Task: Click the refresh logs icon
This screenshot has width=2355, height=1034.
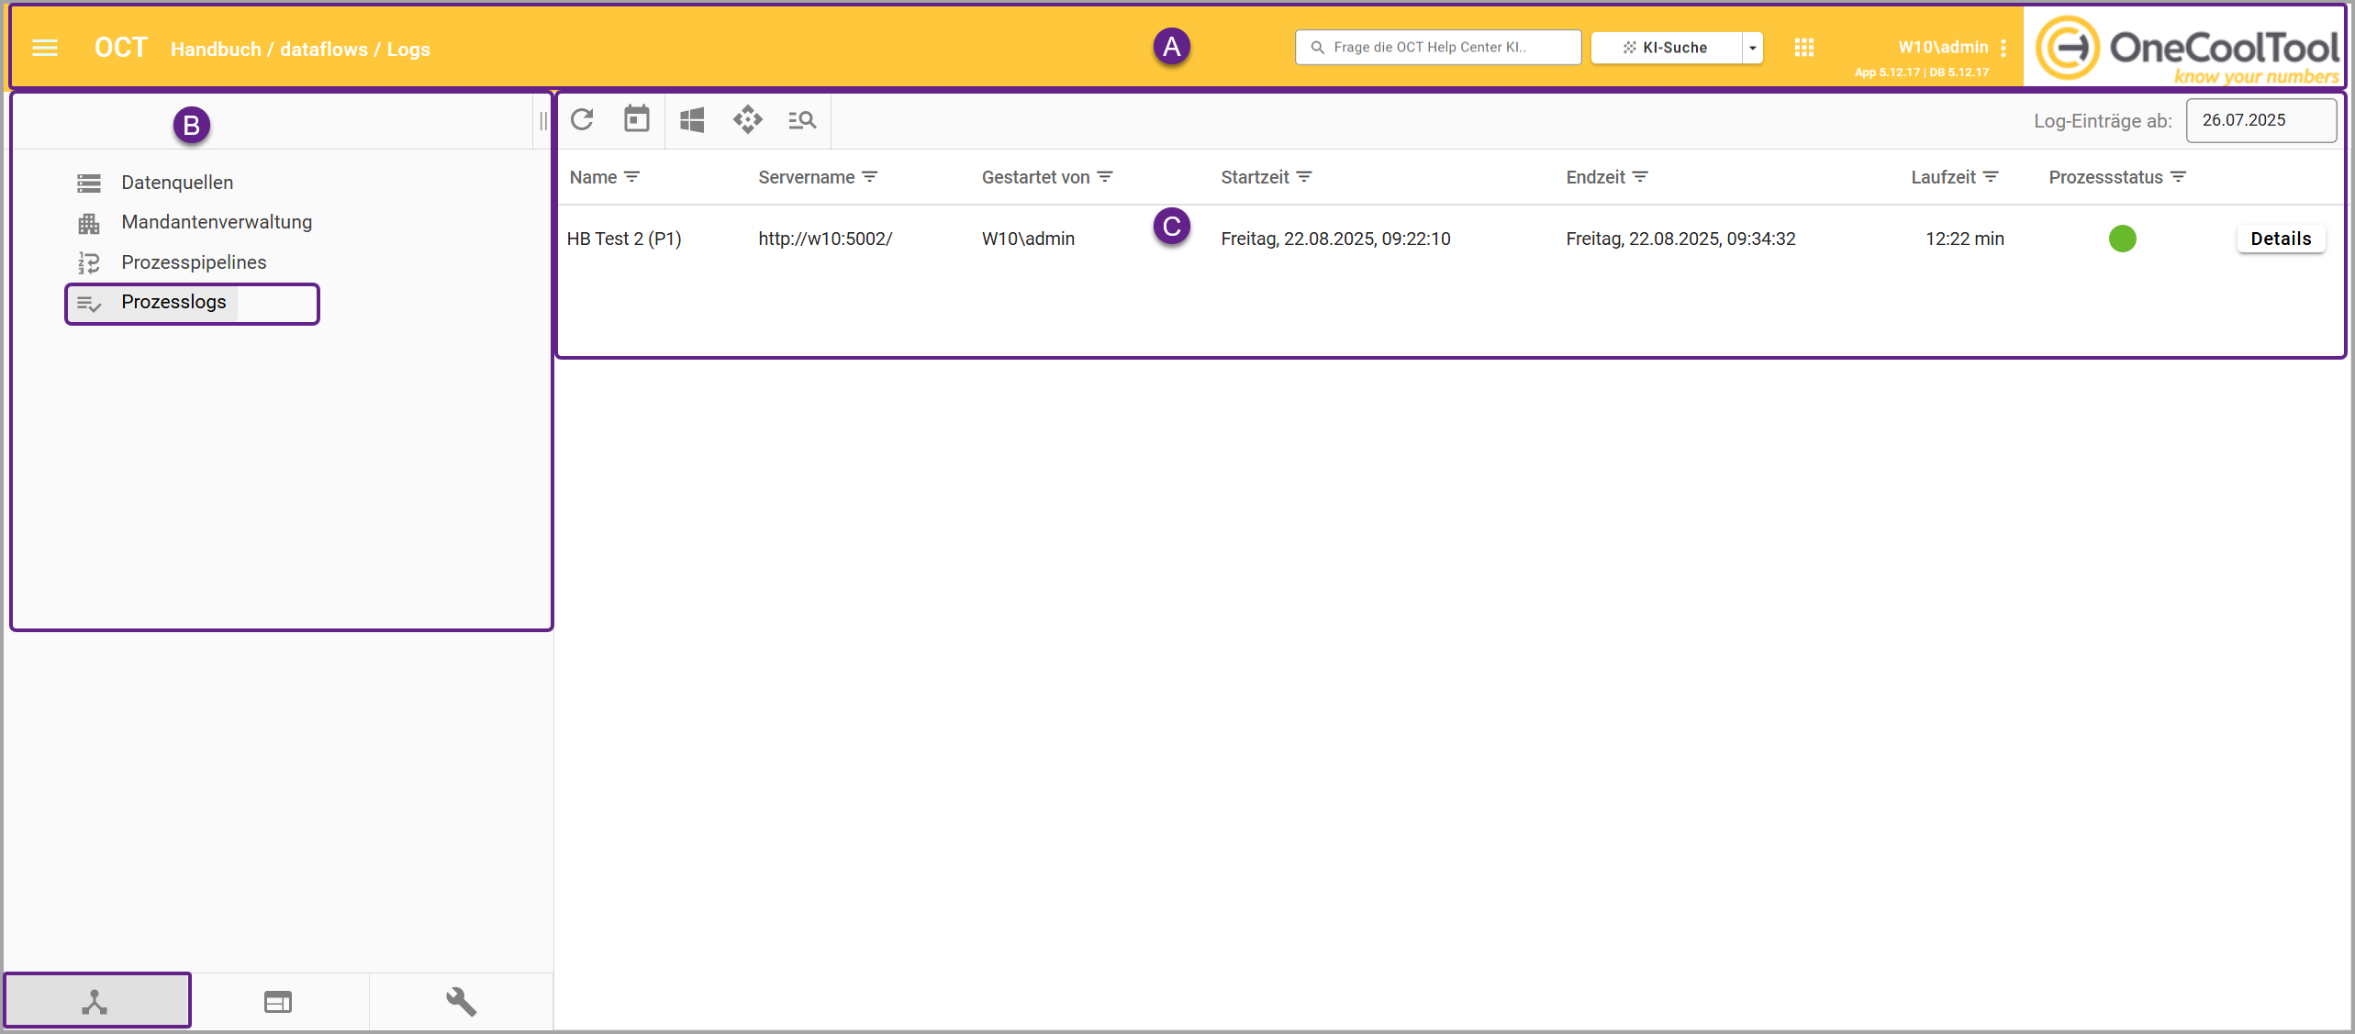Action: tap(582, 120)
